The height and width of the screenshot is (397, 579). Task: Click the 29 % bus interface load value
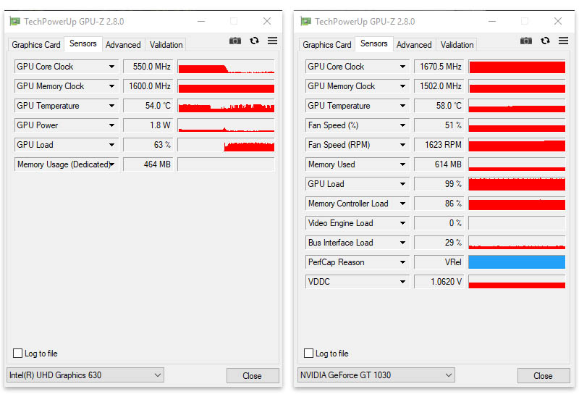click(x=439, y=243)
